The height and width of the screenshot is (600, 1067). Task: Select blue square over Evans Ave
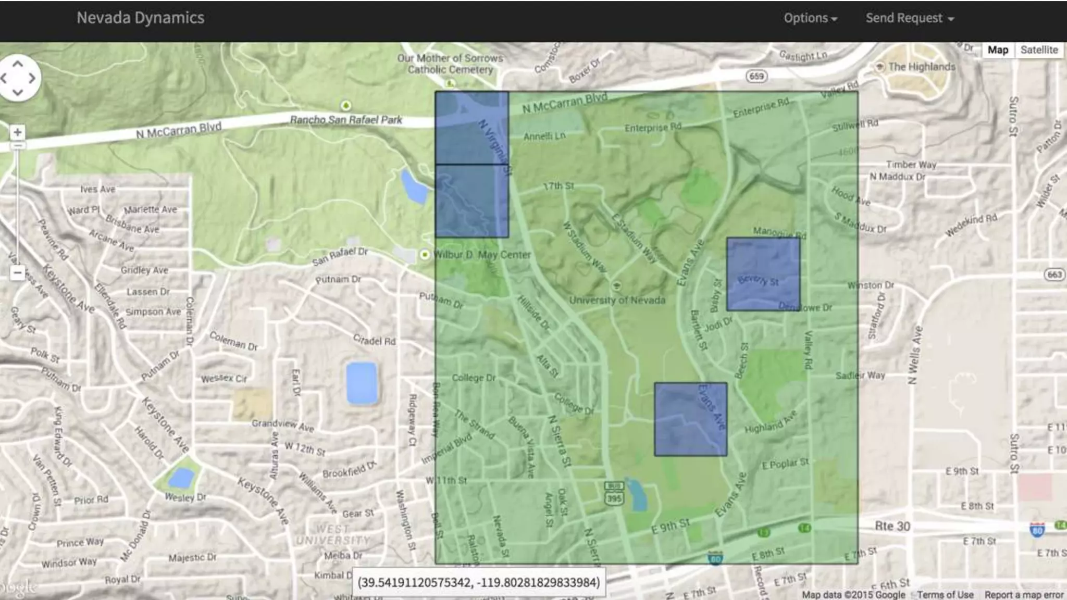tap(690, 419)
